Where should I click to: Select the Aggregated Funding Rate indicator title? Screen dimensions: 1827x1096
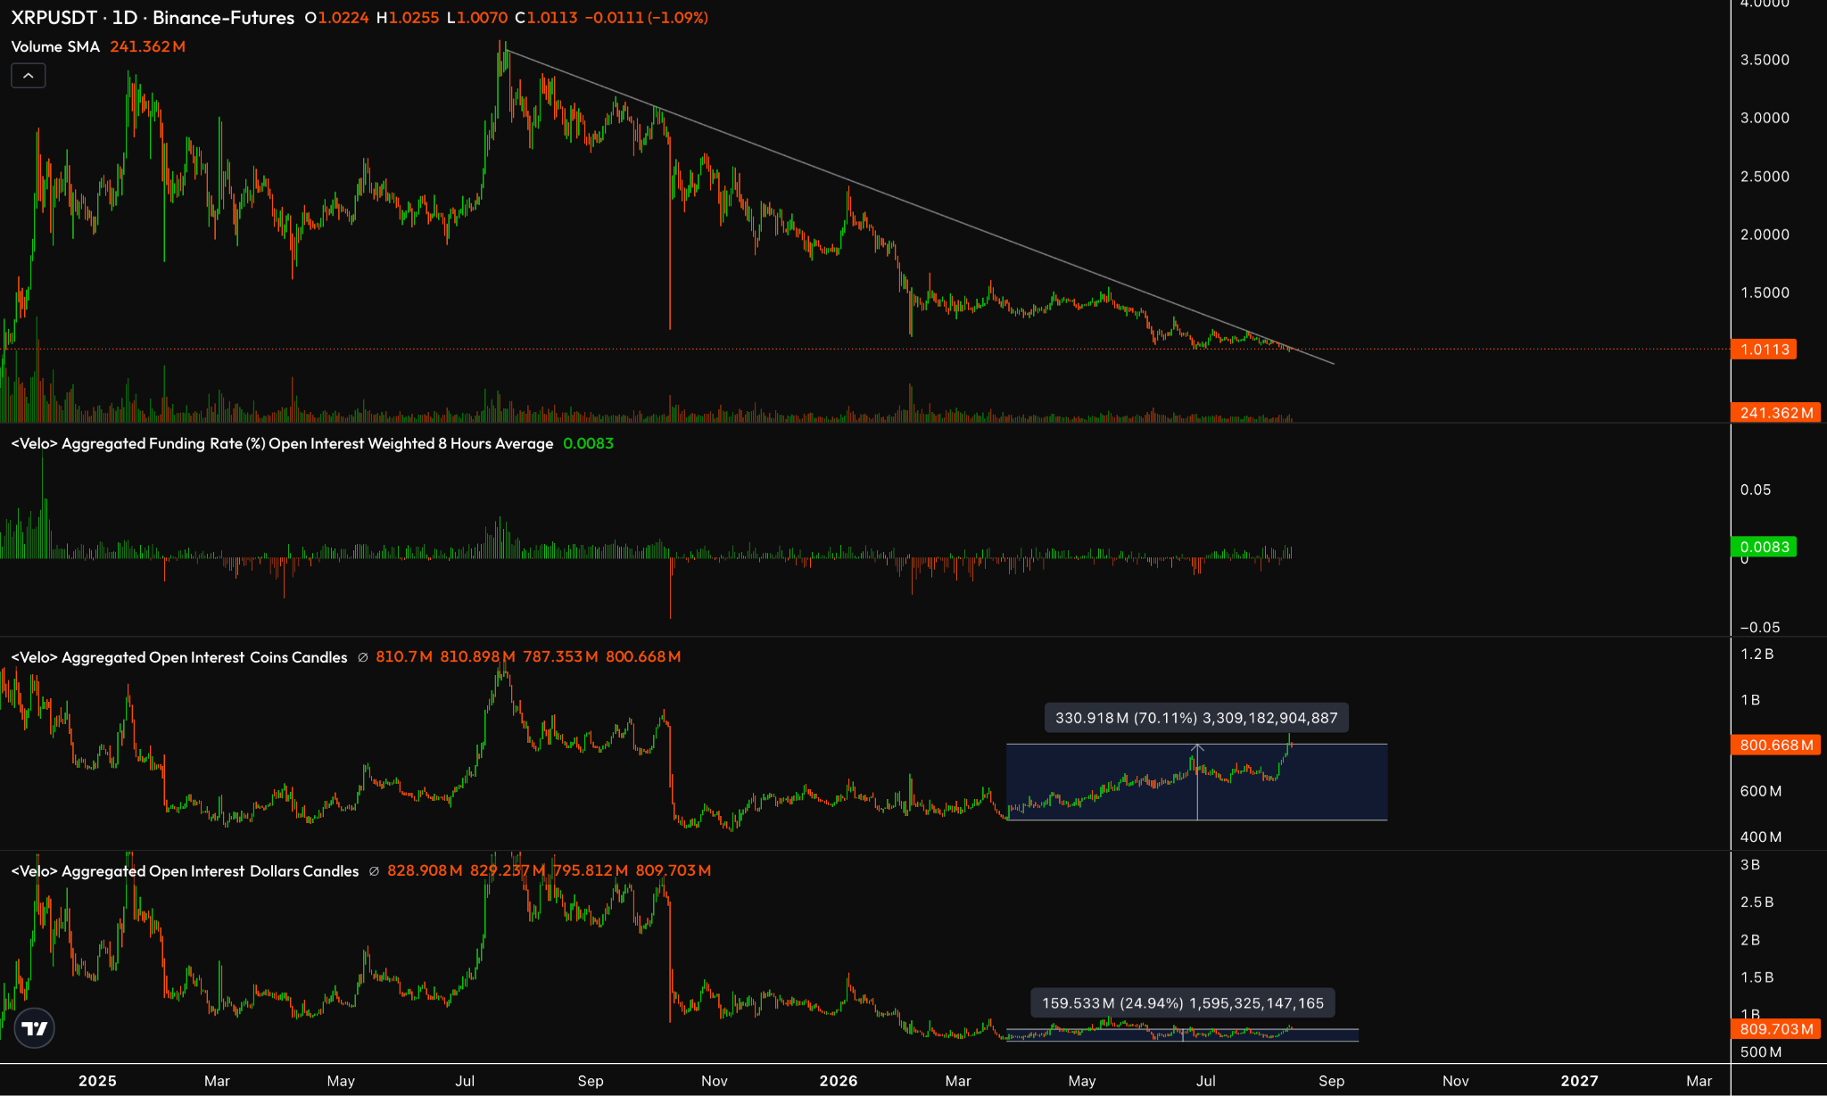point(282,443)
